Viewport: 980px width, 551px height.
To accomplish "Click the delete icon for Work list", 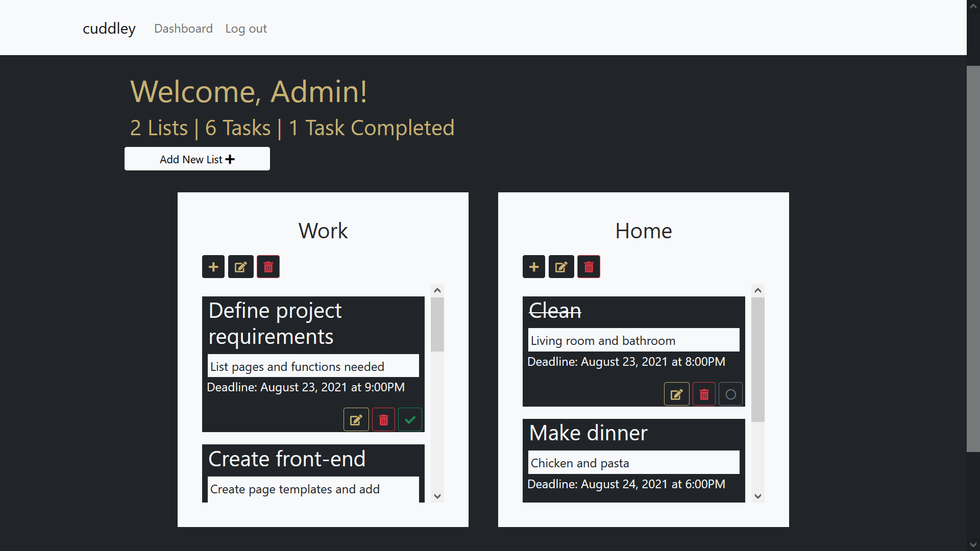I will tap(268, 267).
